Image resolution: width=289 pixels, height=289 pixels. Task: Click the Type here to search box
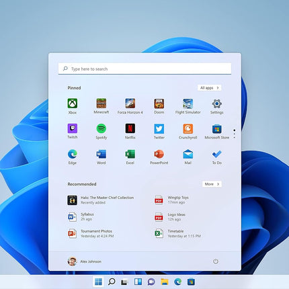[x=144, y=69]
